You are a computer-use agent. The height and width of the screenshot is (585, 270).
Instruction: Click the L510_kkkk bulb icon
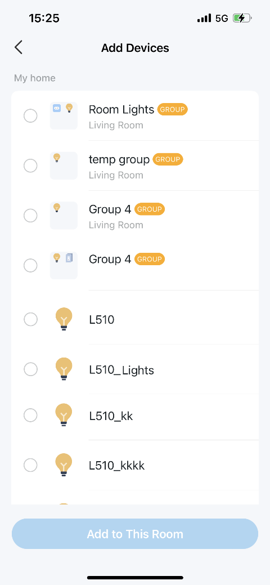[x=64, y=465]
